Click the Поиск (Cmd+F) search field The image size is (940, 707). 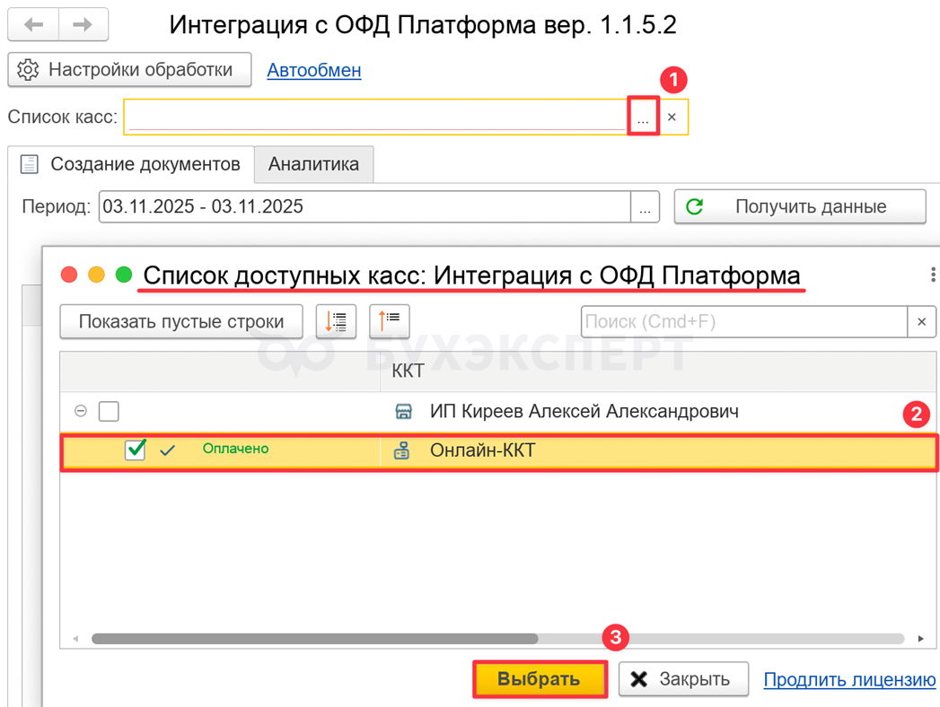point(743,322)
